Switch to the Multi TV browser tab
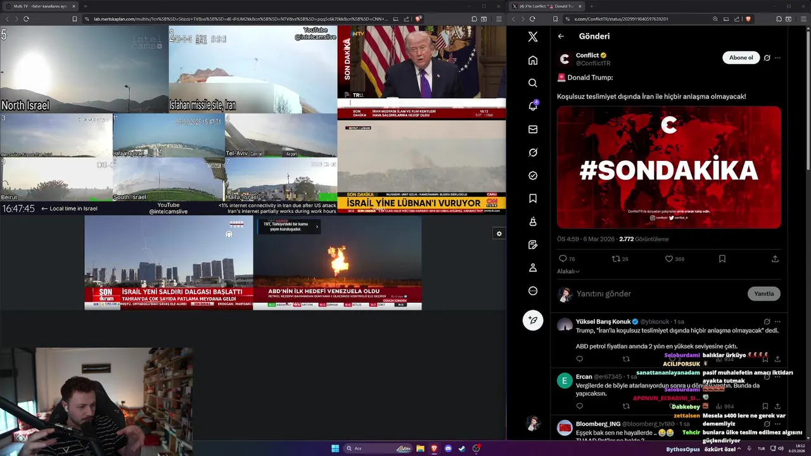Image resolution: width=811 pixels, height=456 pixels. coord(39,6)
